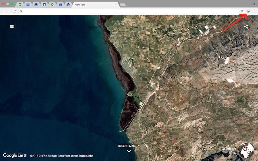Switch to the Hangouts tab right of Facebook
Image resolution: width=258 pixels, height=161 pixels.
tap(52, 4)
